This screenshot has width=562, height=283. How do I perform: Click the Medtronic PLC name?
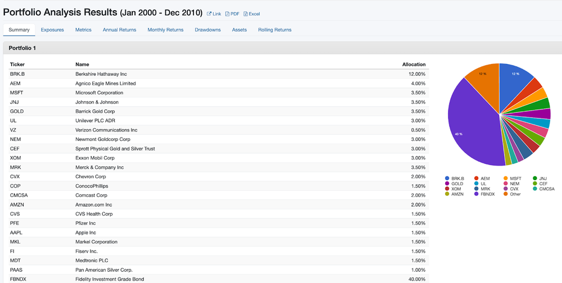click(x=93, y=260)
